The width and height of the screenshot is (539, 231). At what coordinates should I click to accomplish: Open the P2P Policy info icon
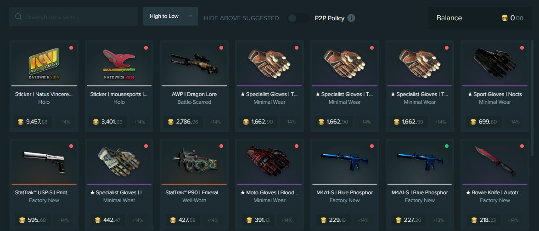point(351,18)
